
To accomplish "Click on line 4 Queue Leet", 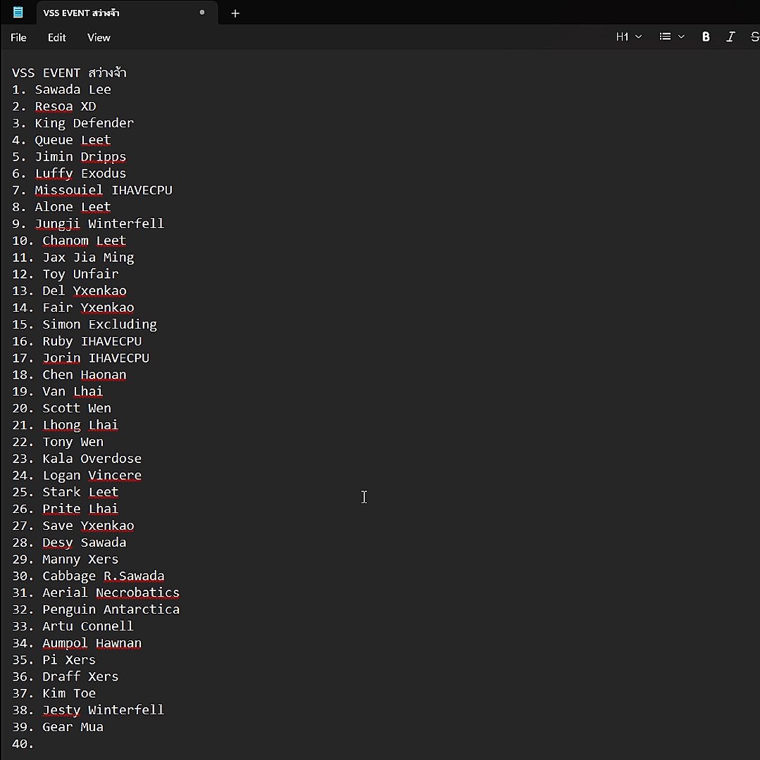I will pos(61,140).
